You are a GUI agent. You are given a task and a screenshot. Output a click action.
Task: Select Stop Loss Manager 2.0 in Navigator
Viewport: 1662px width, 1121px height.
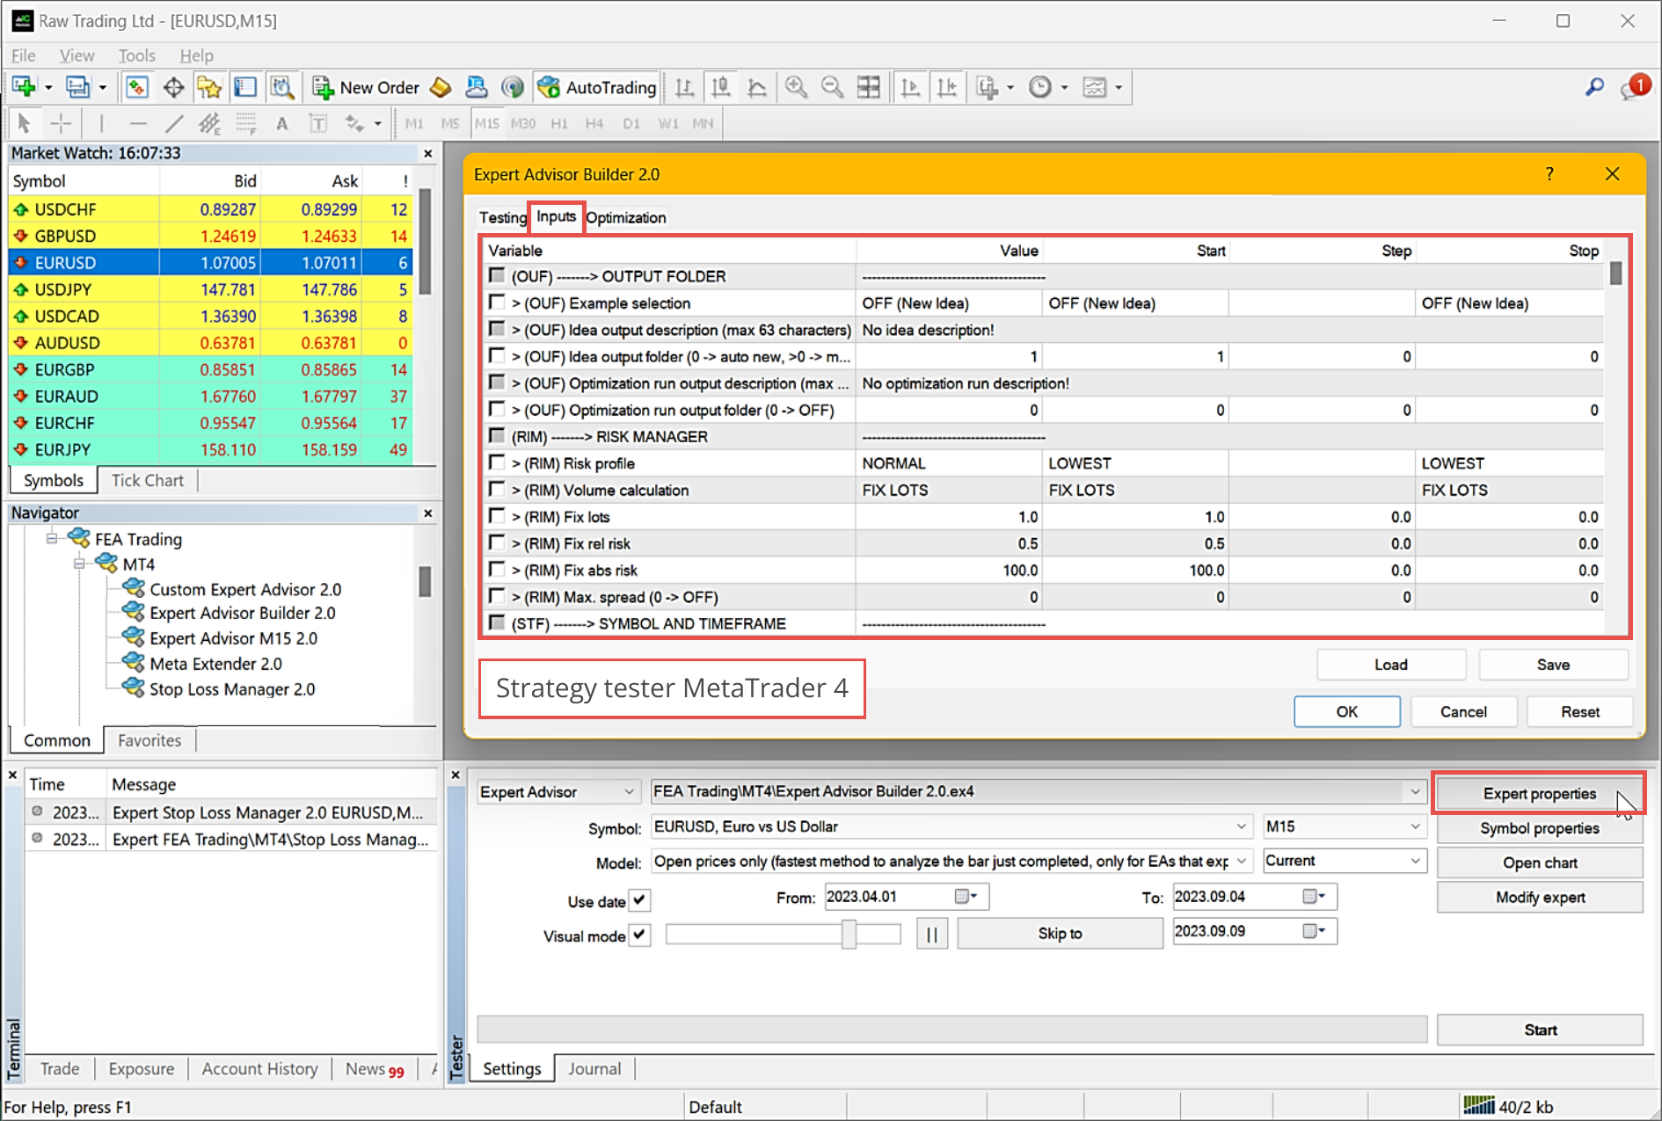pyautogui.click(x=231, y=689)
